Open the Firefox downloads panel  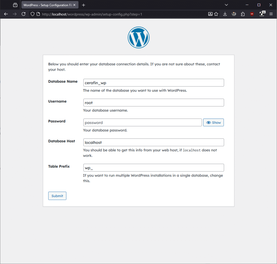(x=225, y=14)
